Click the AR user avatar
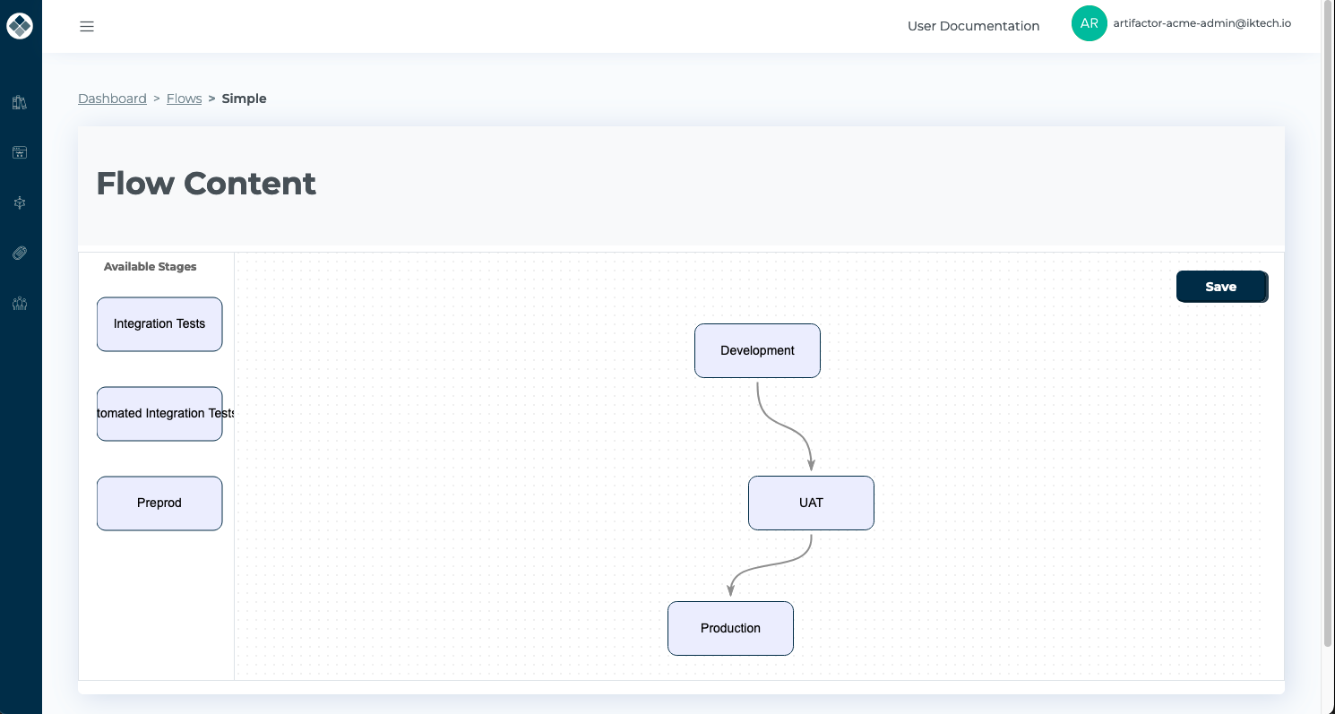The width and height of the screenshot is (1335, 714). tap(1089, 24)
